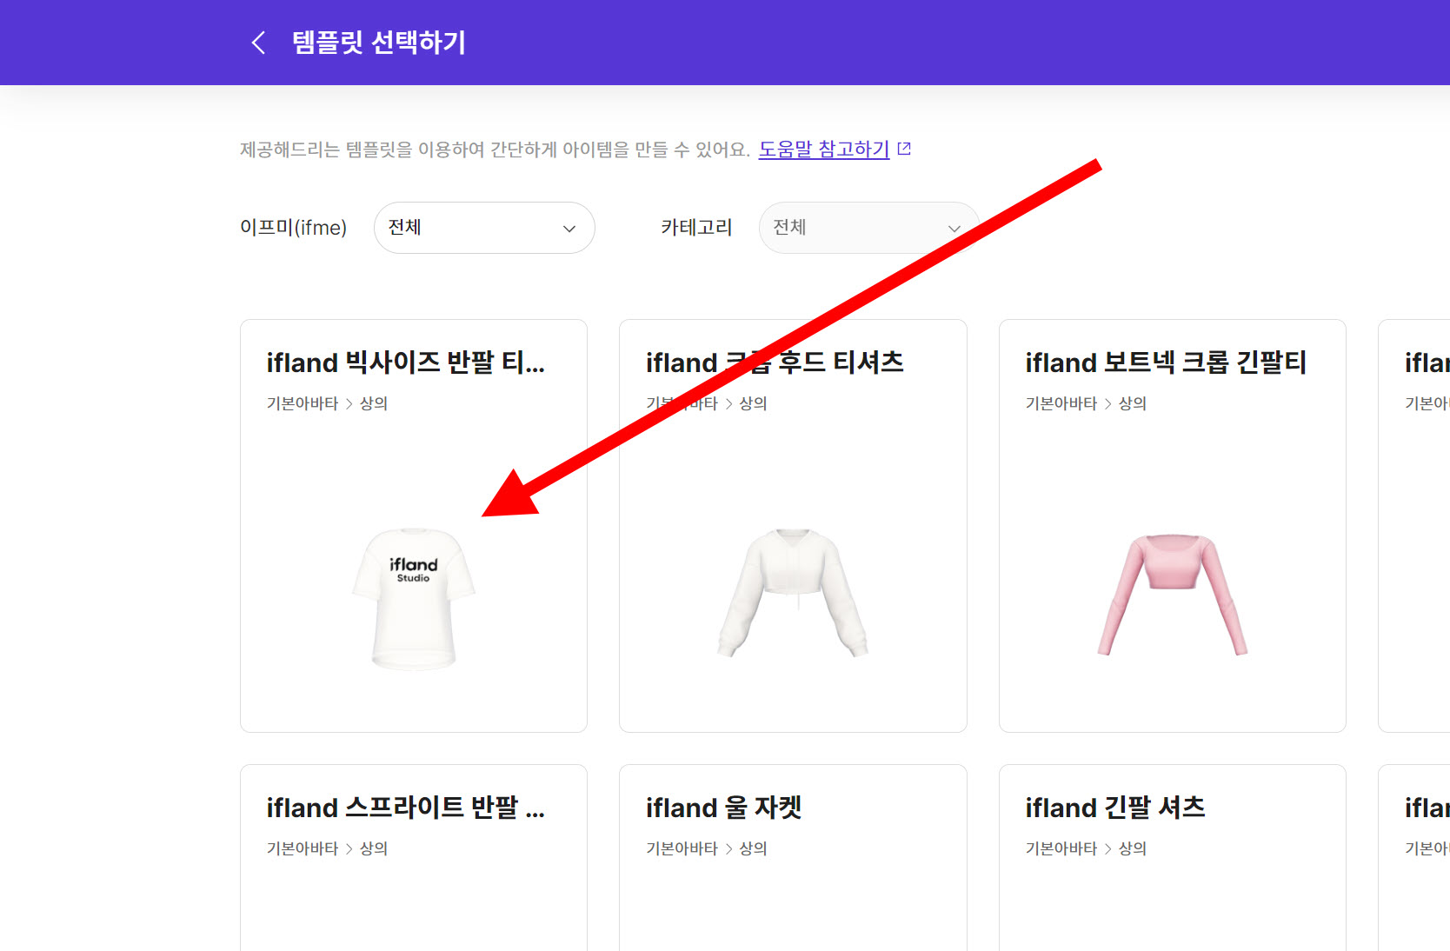Open the 이프미(ifme) 전체 dropdown
The width and height of the screenshot is (1450, 951).
(x=484, y=228)
